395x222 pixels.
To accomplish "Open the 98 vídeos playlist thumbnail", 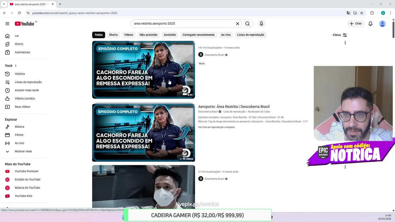I will (143, 133).
